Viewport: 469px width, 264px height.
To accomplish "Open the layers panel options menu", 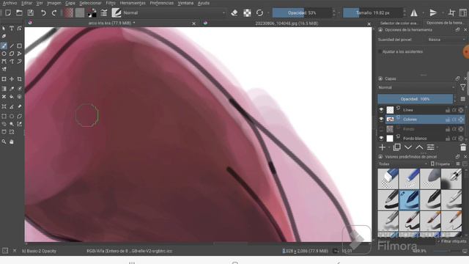I will click(x=462, y=99).
